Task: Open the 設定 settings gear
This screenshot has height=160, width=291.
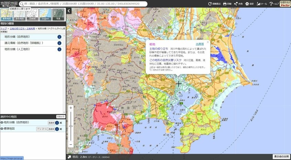Action: click(249, 4)
